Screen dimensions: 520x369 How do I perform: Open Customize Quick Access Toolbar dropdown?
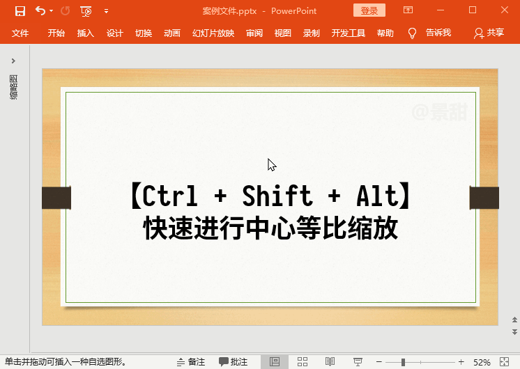(106, 11)
